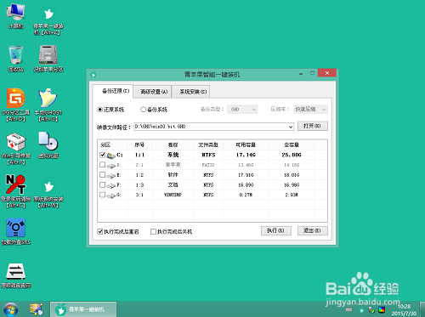Click the drive icon of partition F:
The width and height of the screenshot is (425, 317).
click(x=110, y=185)
